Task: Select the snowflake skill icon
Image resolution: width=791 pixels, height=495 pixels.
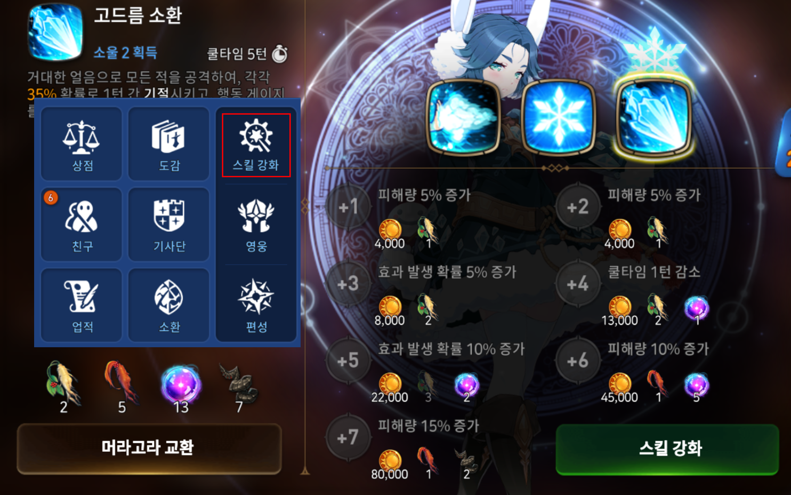Action: pyautogui.click(x=558, y=117)
